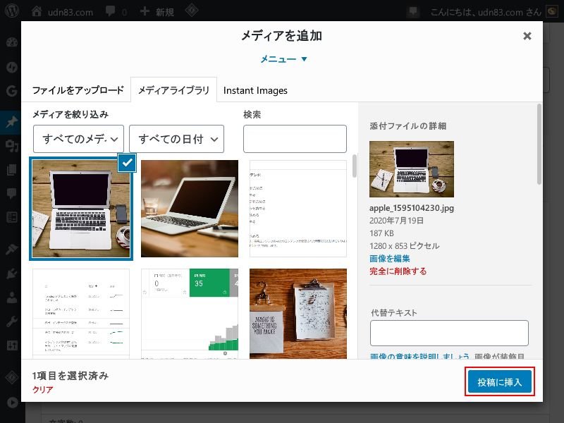Open the Dashboard icon in sidebar

tap(11, 42)
